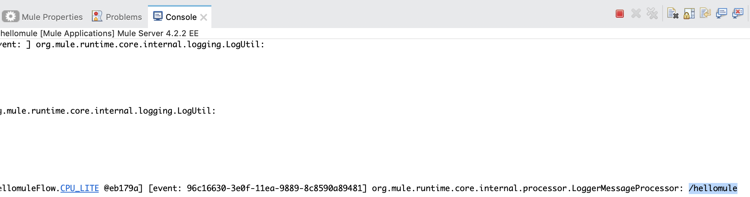Click the hellomule Mule Server 4.2.2 EE label
Viewport: 750px width, 197px height.
(99, 33)
